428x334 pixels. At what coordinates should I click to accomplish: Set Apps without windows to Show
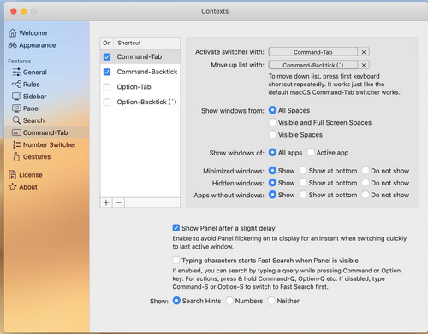pos(272,195)
